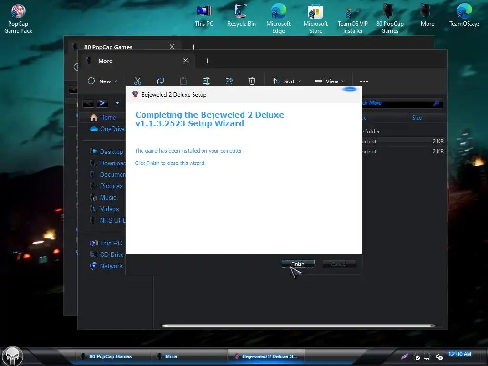
Task: Click the 2 KB size of first shortcut row
Action: point(438,142)
